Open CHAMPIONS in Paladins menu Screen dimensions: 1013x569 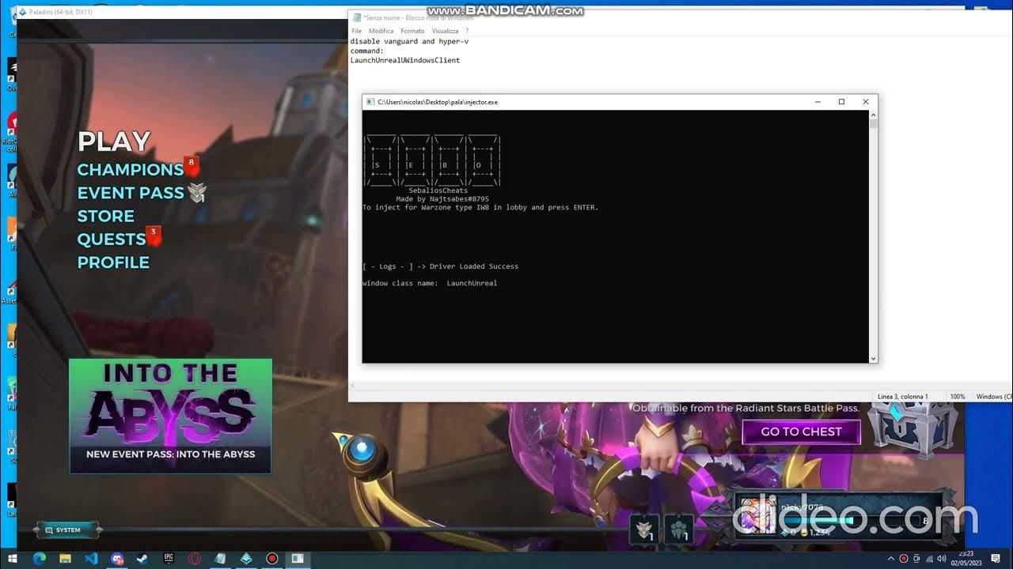[x=131, y=170]
